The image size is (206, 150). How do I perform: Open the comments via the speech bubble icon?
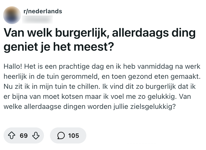[61, 135]
